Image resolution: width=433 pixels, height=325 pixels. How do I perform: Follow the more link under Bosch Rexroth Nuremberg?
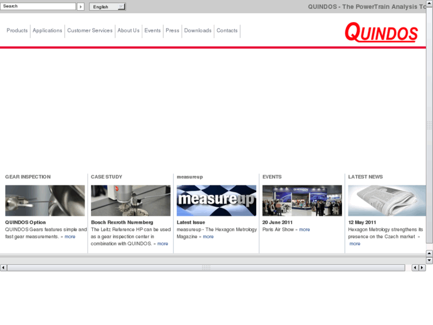click(163, 244)
